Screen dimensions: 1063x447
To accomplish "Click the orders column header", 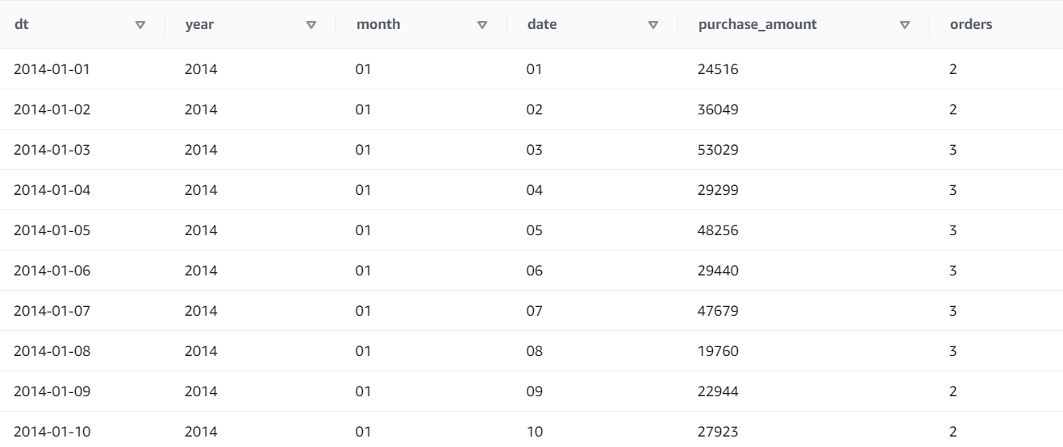I will point(970,25).
